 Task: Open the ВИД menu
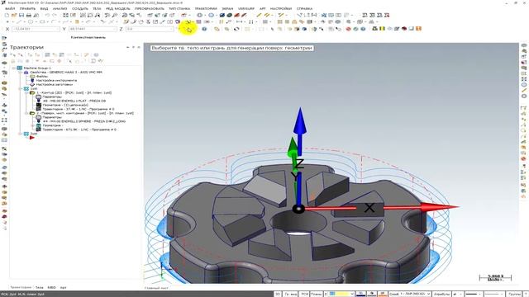(44, 9)
